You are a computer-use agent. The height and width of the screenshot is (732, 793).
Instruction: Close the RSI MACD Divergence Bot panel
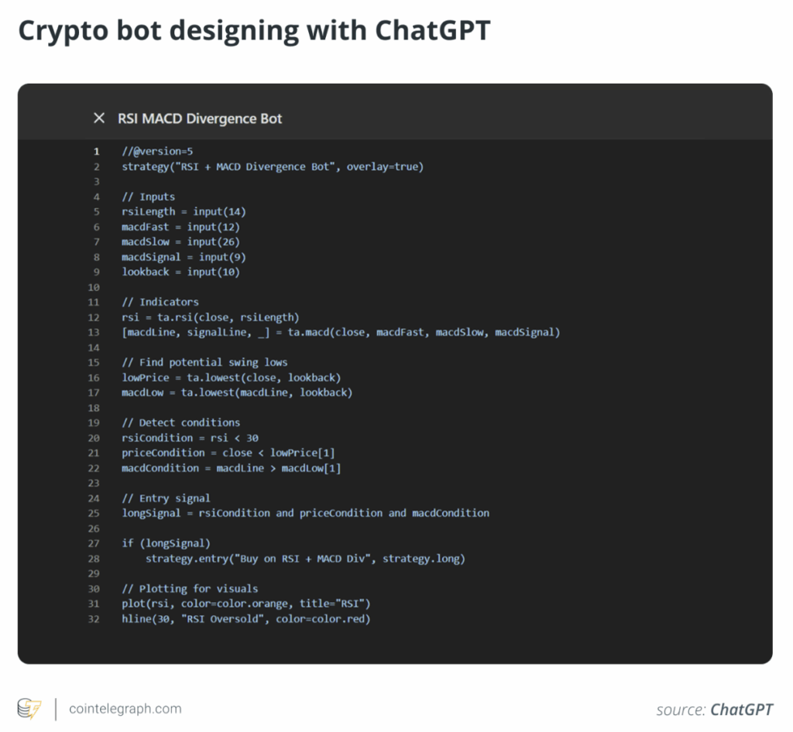99,118
